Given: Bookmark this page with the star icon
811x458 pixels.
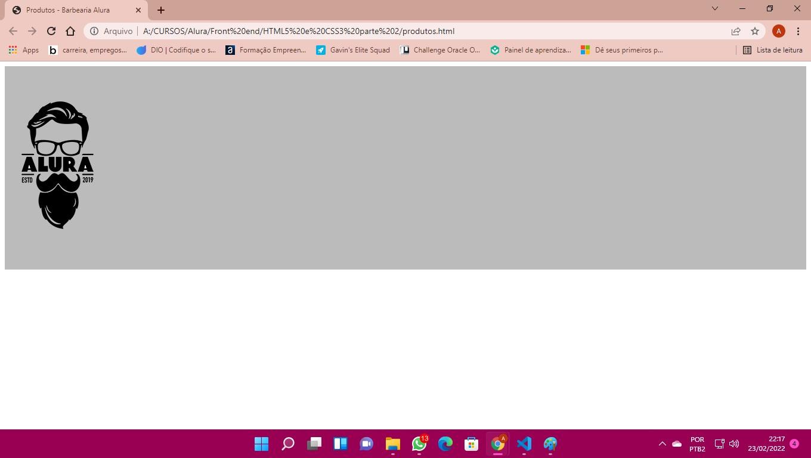Looking at the screenshot, I should [x=755, y=31].
